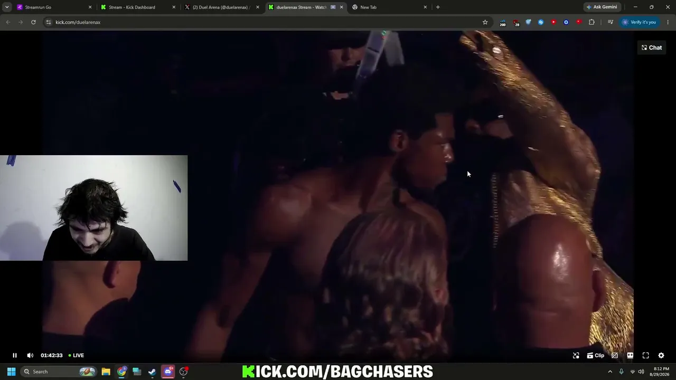676x380 pixels.
Task: Reload the Kick page
Action: point(33,22)
